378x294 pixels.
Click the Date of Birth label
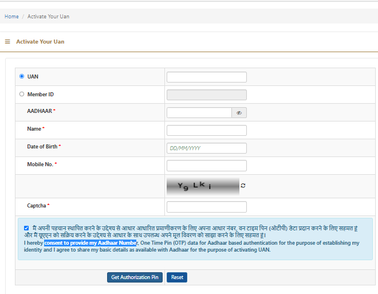click(42, 147)
